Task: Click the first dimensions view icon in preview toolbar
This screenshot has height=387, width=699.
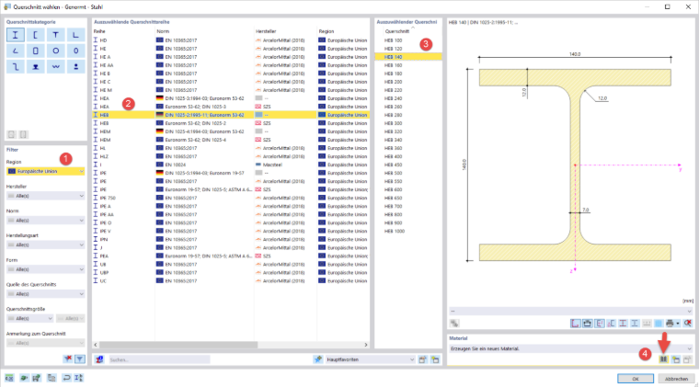Action: click(576, 324)
